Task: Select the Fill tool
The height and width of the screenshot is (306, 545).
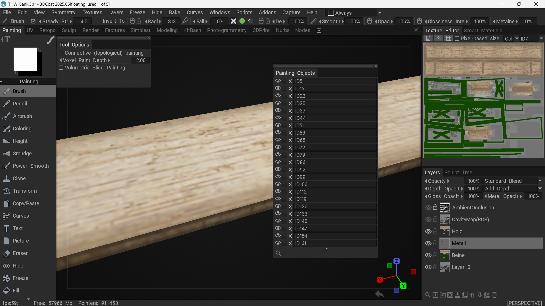Action: click(28, 291)
